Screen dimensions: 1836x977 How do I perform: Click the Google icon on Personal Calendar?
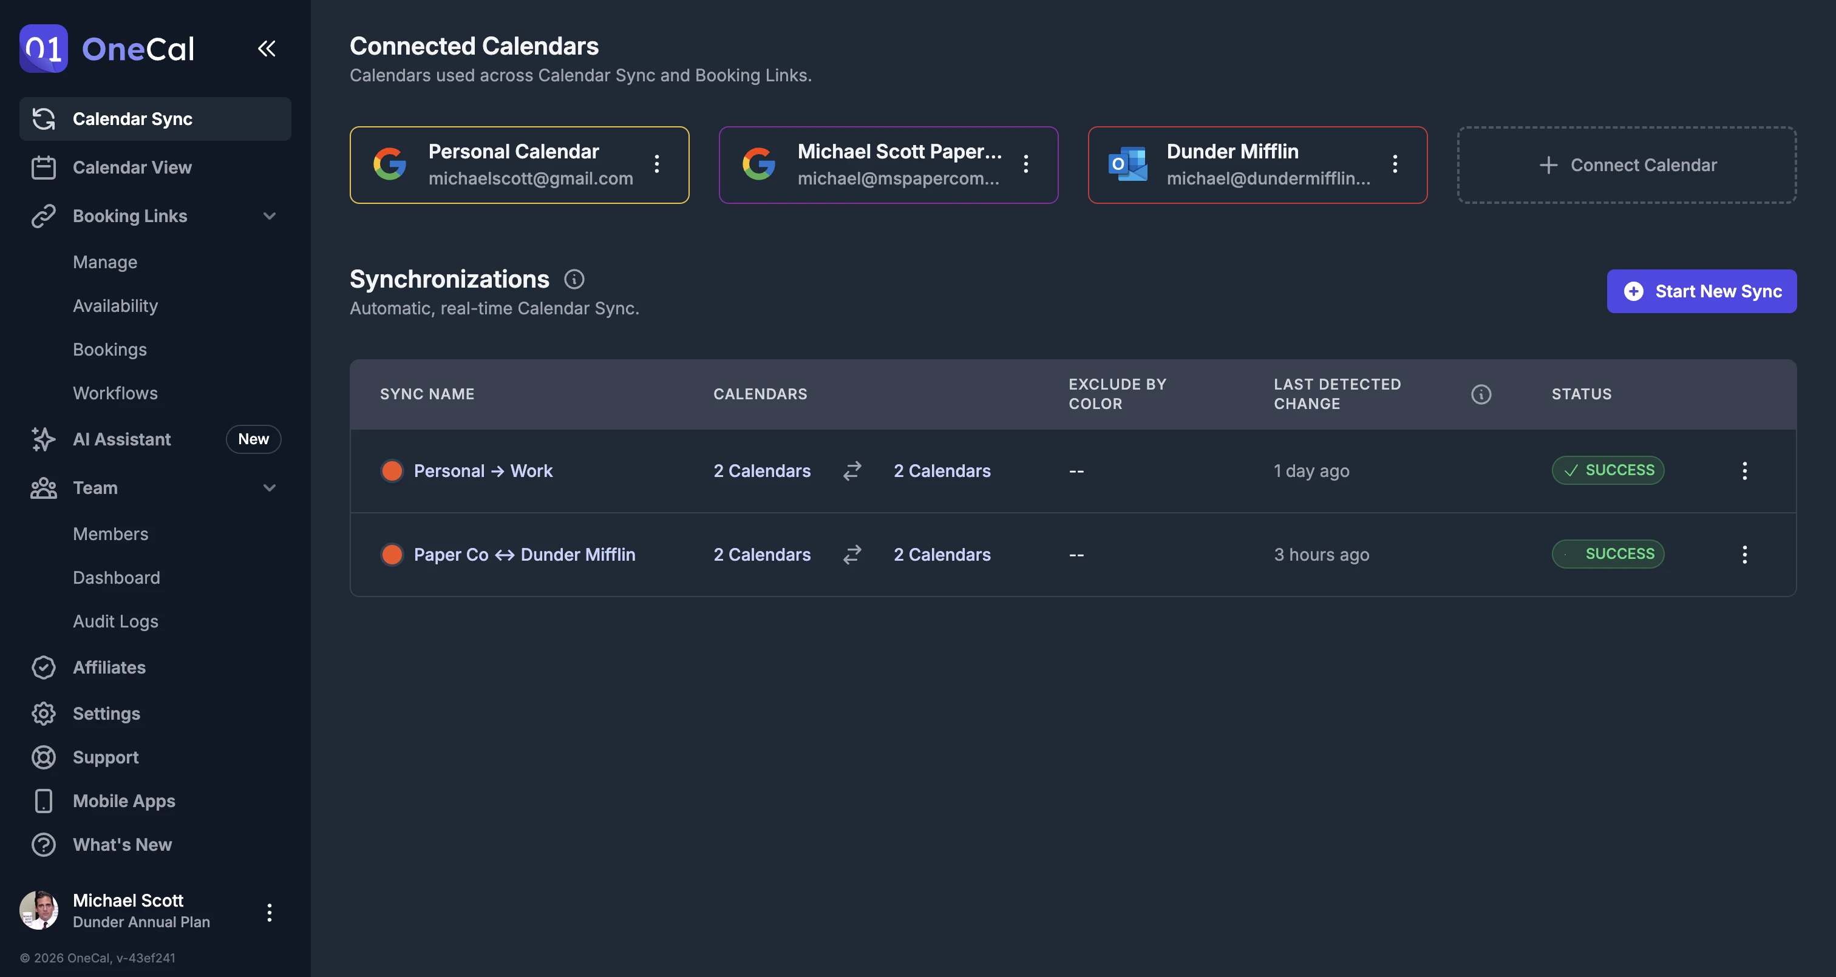pos(390,164)
